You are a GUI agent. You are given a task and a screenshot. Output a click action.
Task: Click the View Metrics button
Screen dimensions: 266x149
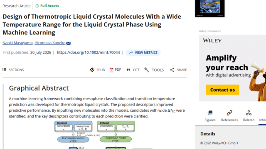pos(143,53)
